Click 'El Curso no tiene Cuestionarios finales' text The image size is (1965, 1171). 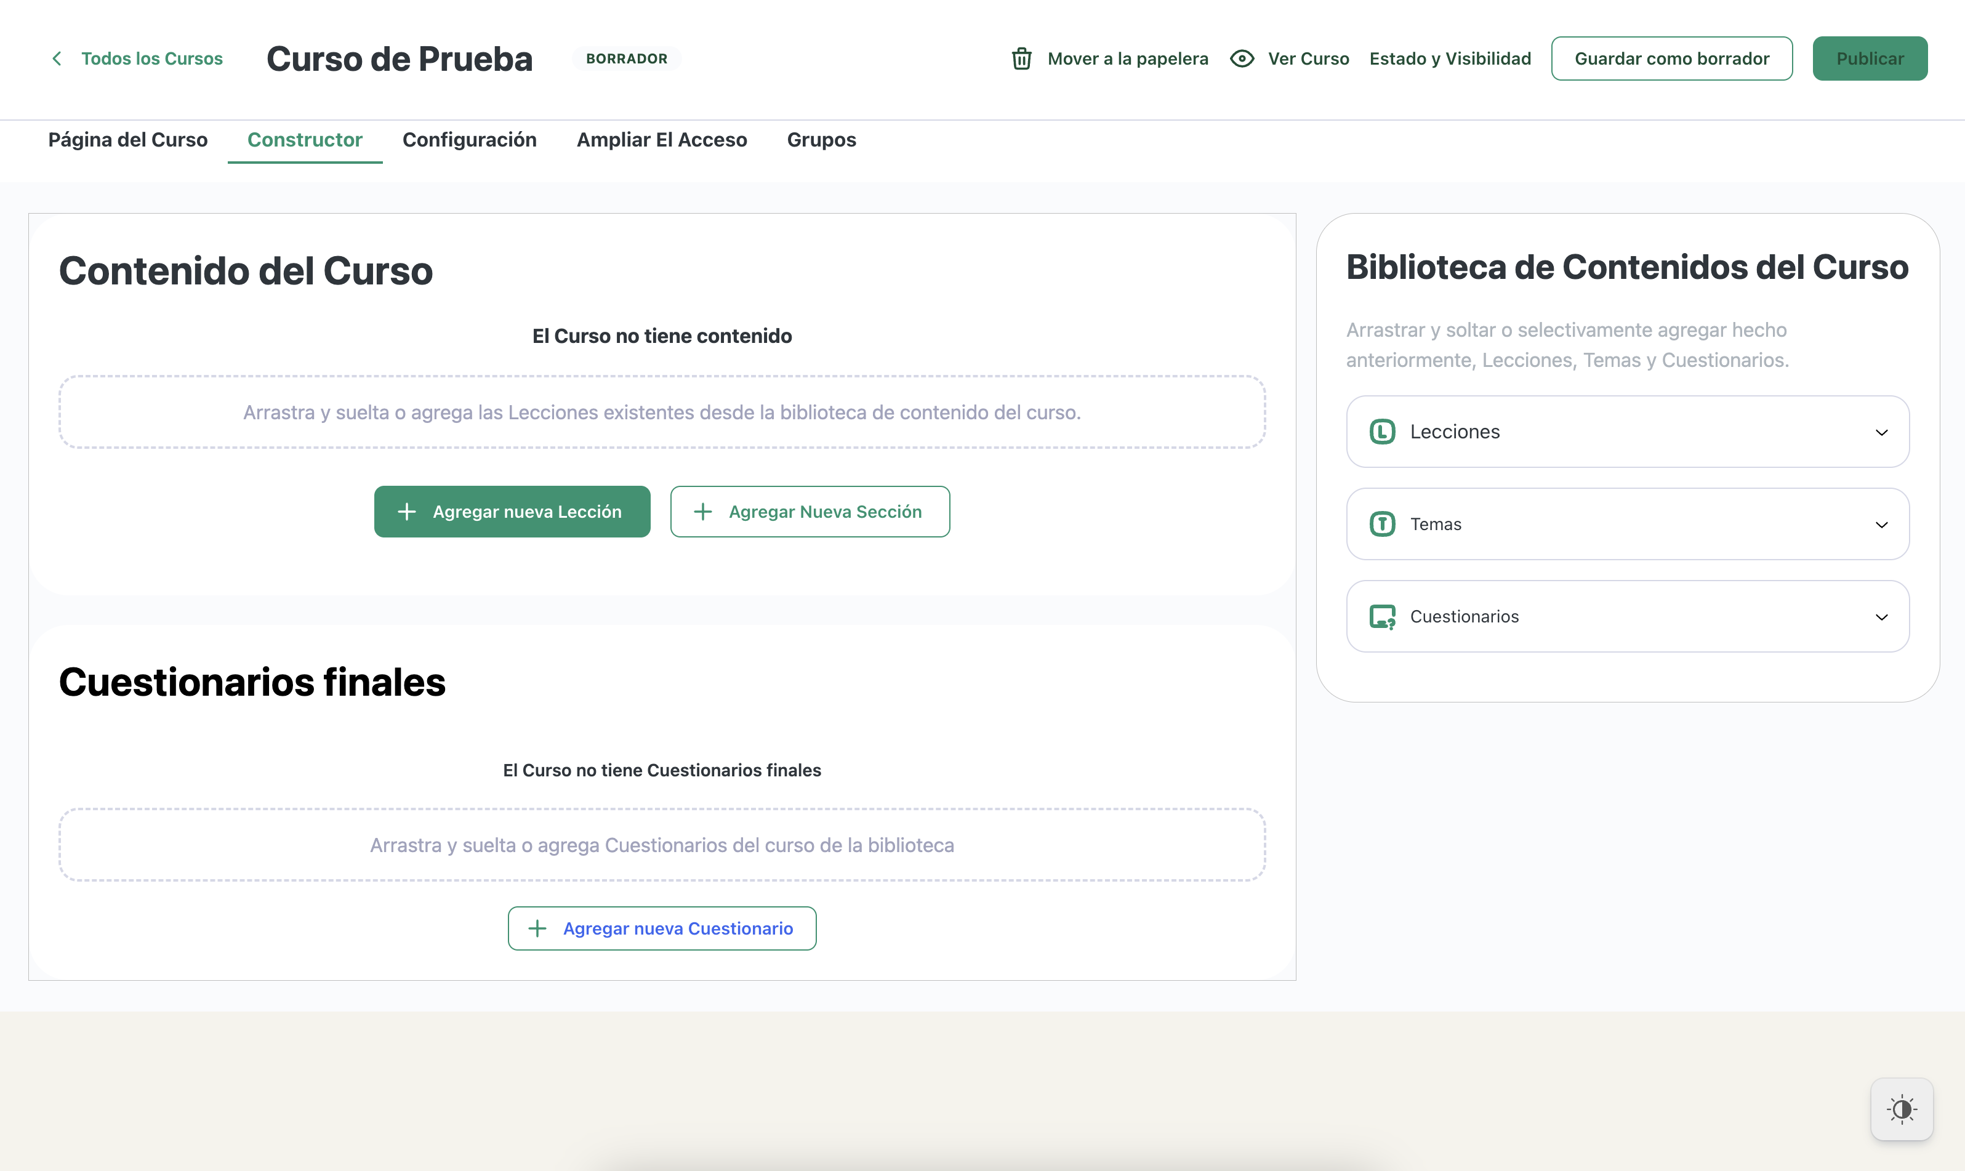[x=662, y=770]
